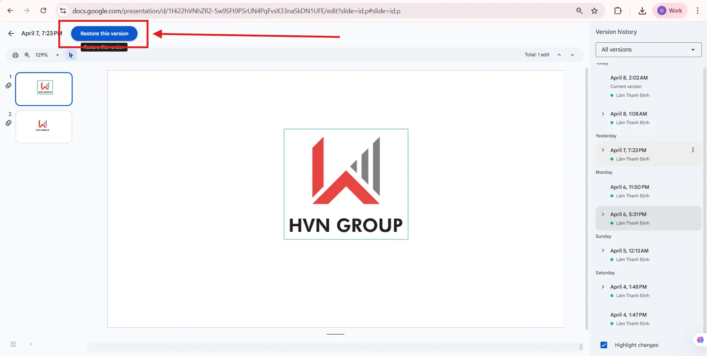Click the slide canvas vertical scrollbar
Screen dimensions: 707x356
pyautogui.click(x=587, y=199)
